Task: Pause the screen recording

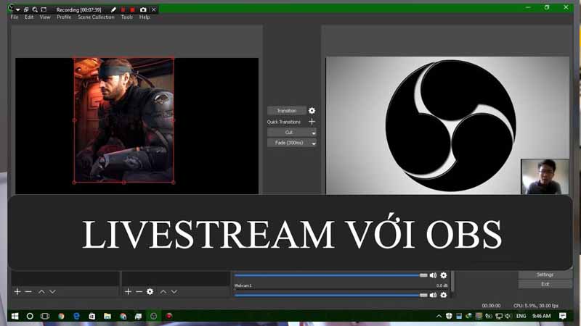Action: coord(123,9)
